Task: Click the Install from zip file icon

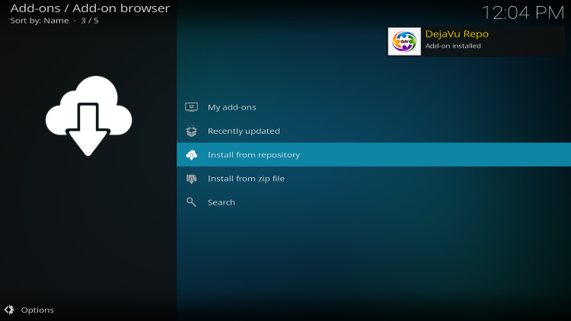Action: point(192,179)
